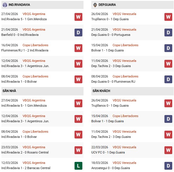Open Copa Libertadores link for Fluminense/RJ 1-2 Ind.Rivadavia
Screen dimensions: 174x172
pos(35,45)
